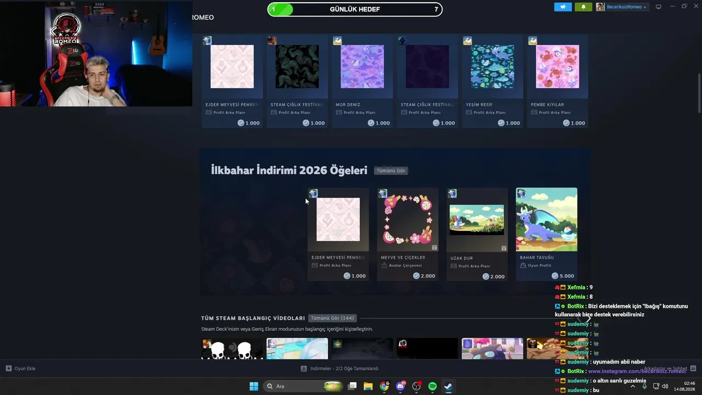The width and height of the screenshot is (702, 395).
Task: Click the game badge icon on Pembe Kıyılar card
Action: click(533, 41)
